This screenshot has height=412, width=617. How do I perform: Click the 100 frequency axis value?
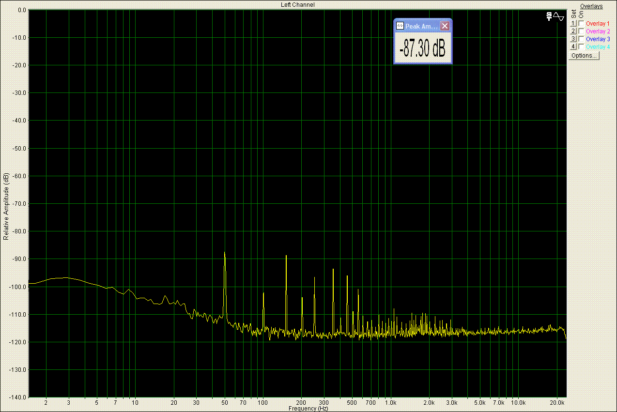tap(263, 402)
